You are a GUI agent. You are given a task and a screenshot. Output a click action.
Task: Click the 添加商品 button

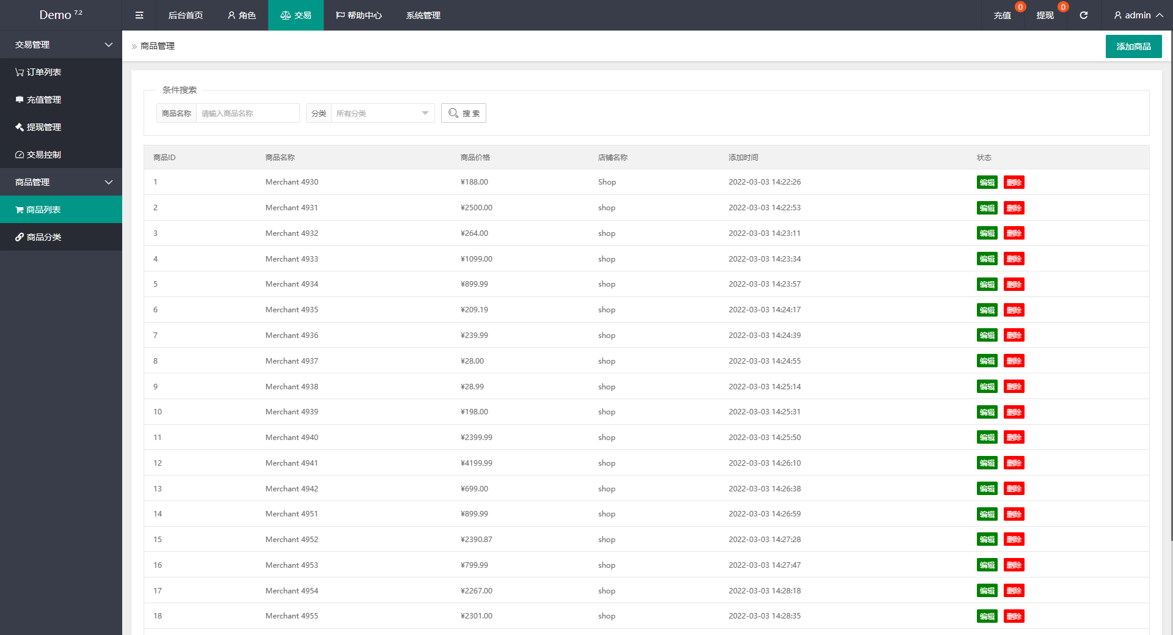click(1133, 46)
